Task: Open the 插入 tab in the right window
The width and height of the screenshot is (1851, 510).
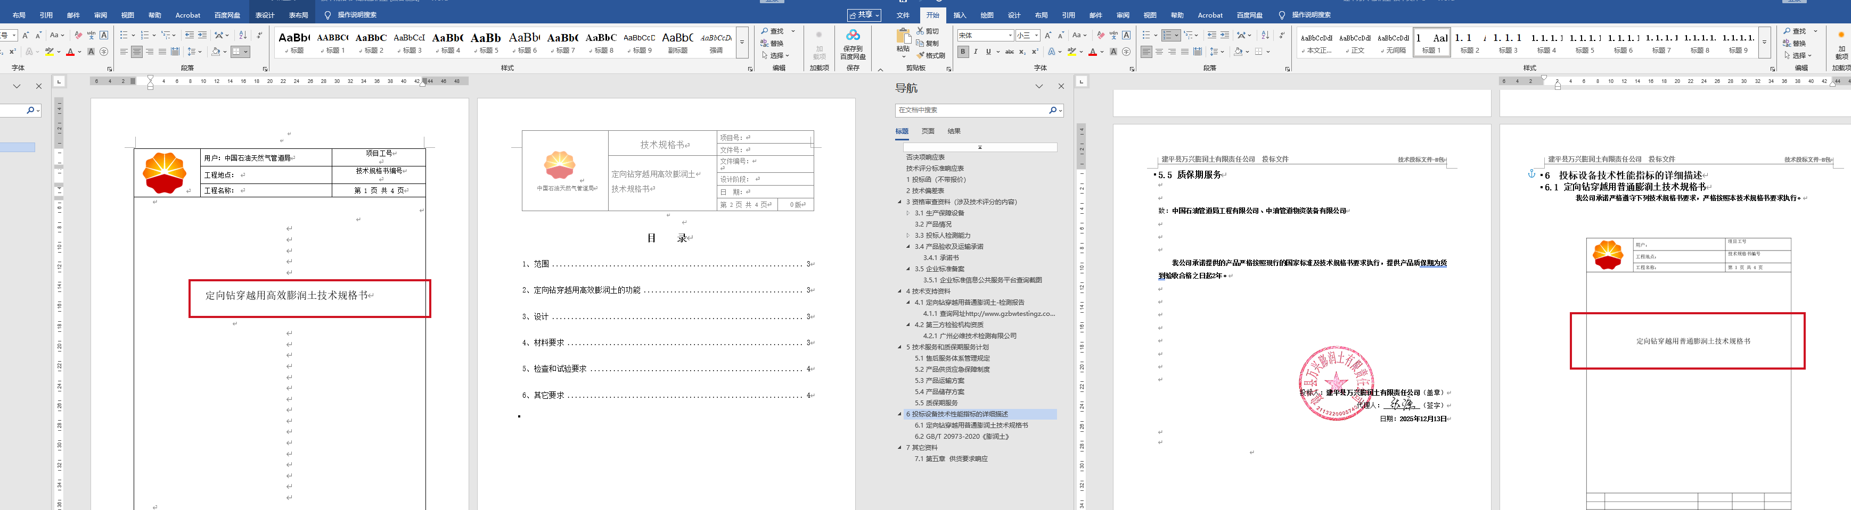Action: [x=960, y=15]
